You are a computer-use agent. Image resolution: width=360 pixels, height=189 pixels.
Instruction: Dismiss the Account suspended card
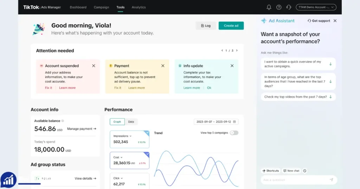point(94,66)
